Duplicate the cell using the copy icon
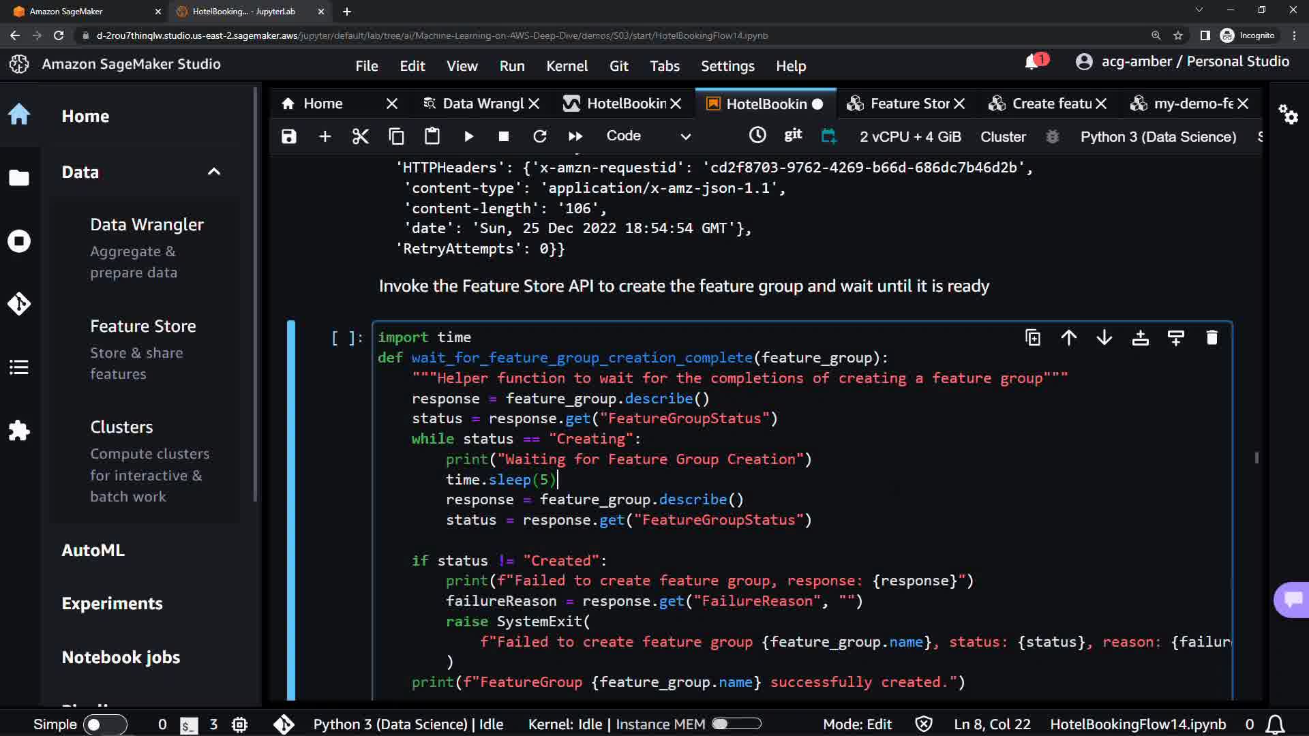 click(x=1033, y=337)
